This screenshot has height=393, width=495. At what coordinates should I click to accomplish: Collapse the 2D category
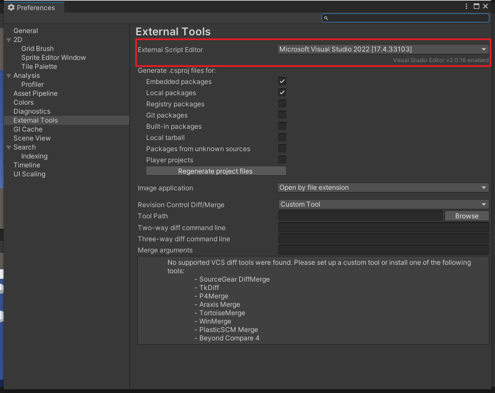click(9, 40)
